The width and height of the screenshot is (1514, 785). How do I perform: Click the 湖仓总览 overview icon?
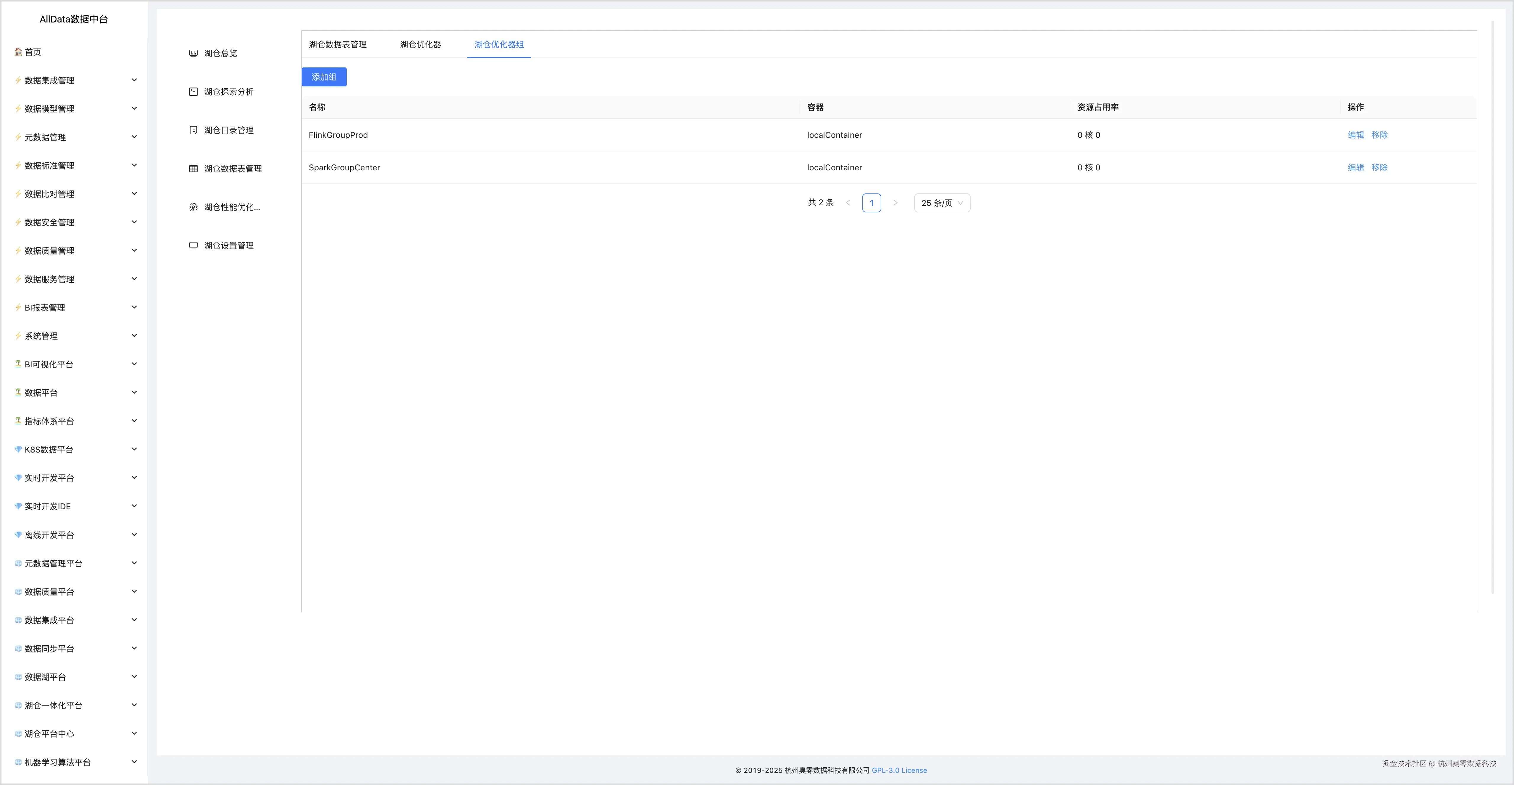(193, 54)
